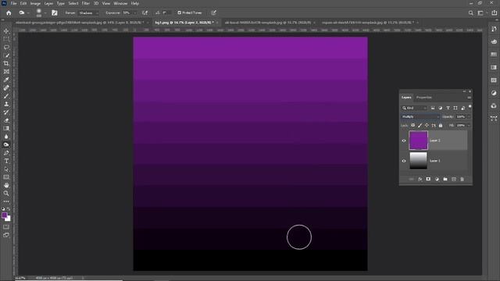Open the Filter menu
The image size is (500, 281).
point(85,3)
